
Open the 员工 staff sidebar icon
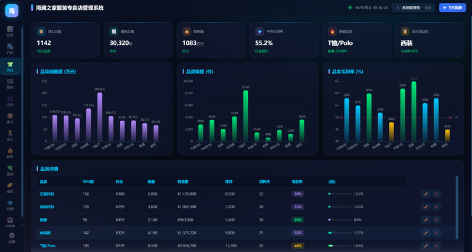[x=10, y=135]
